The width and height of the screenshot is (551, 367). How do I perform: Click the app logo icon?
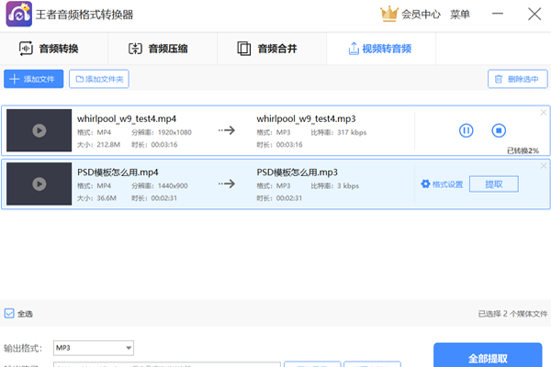pos(17,15)
